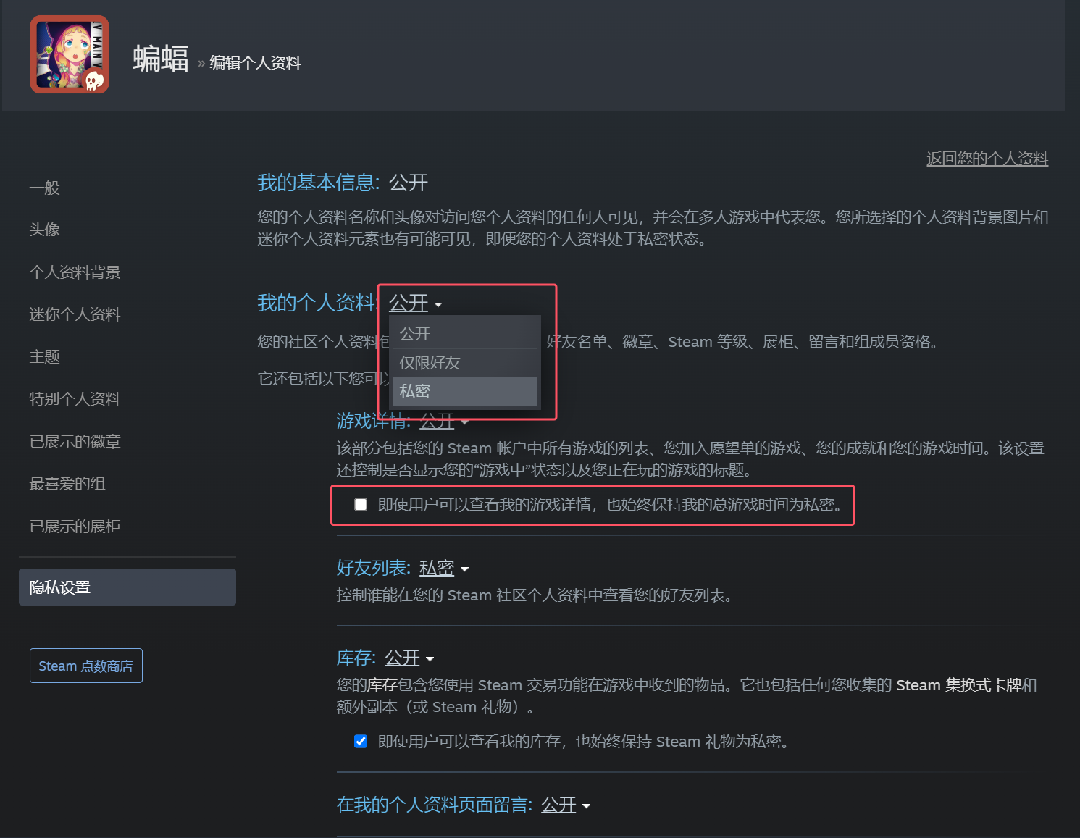This screenshot has width=1080, height=838.
Task: Open 已展示的徽章 sidebar item
Action: (x=75, y=442)
